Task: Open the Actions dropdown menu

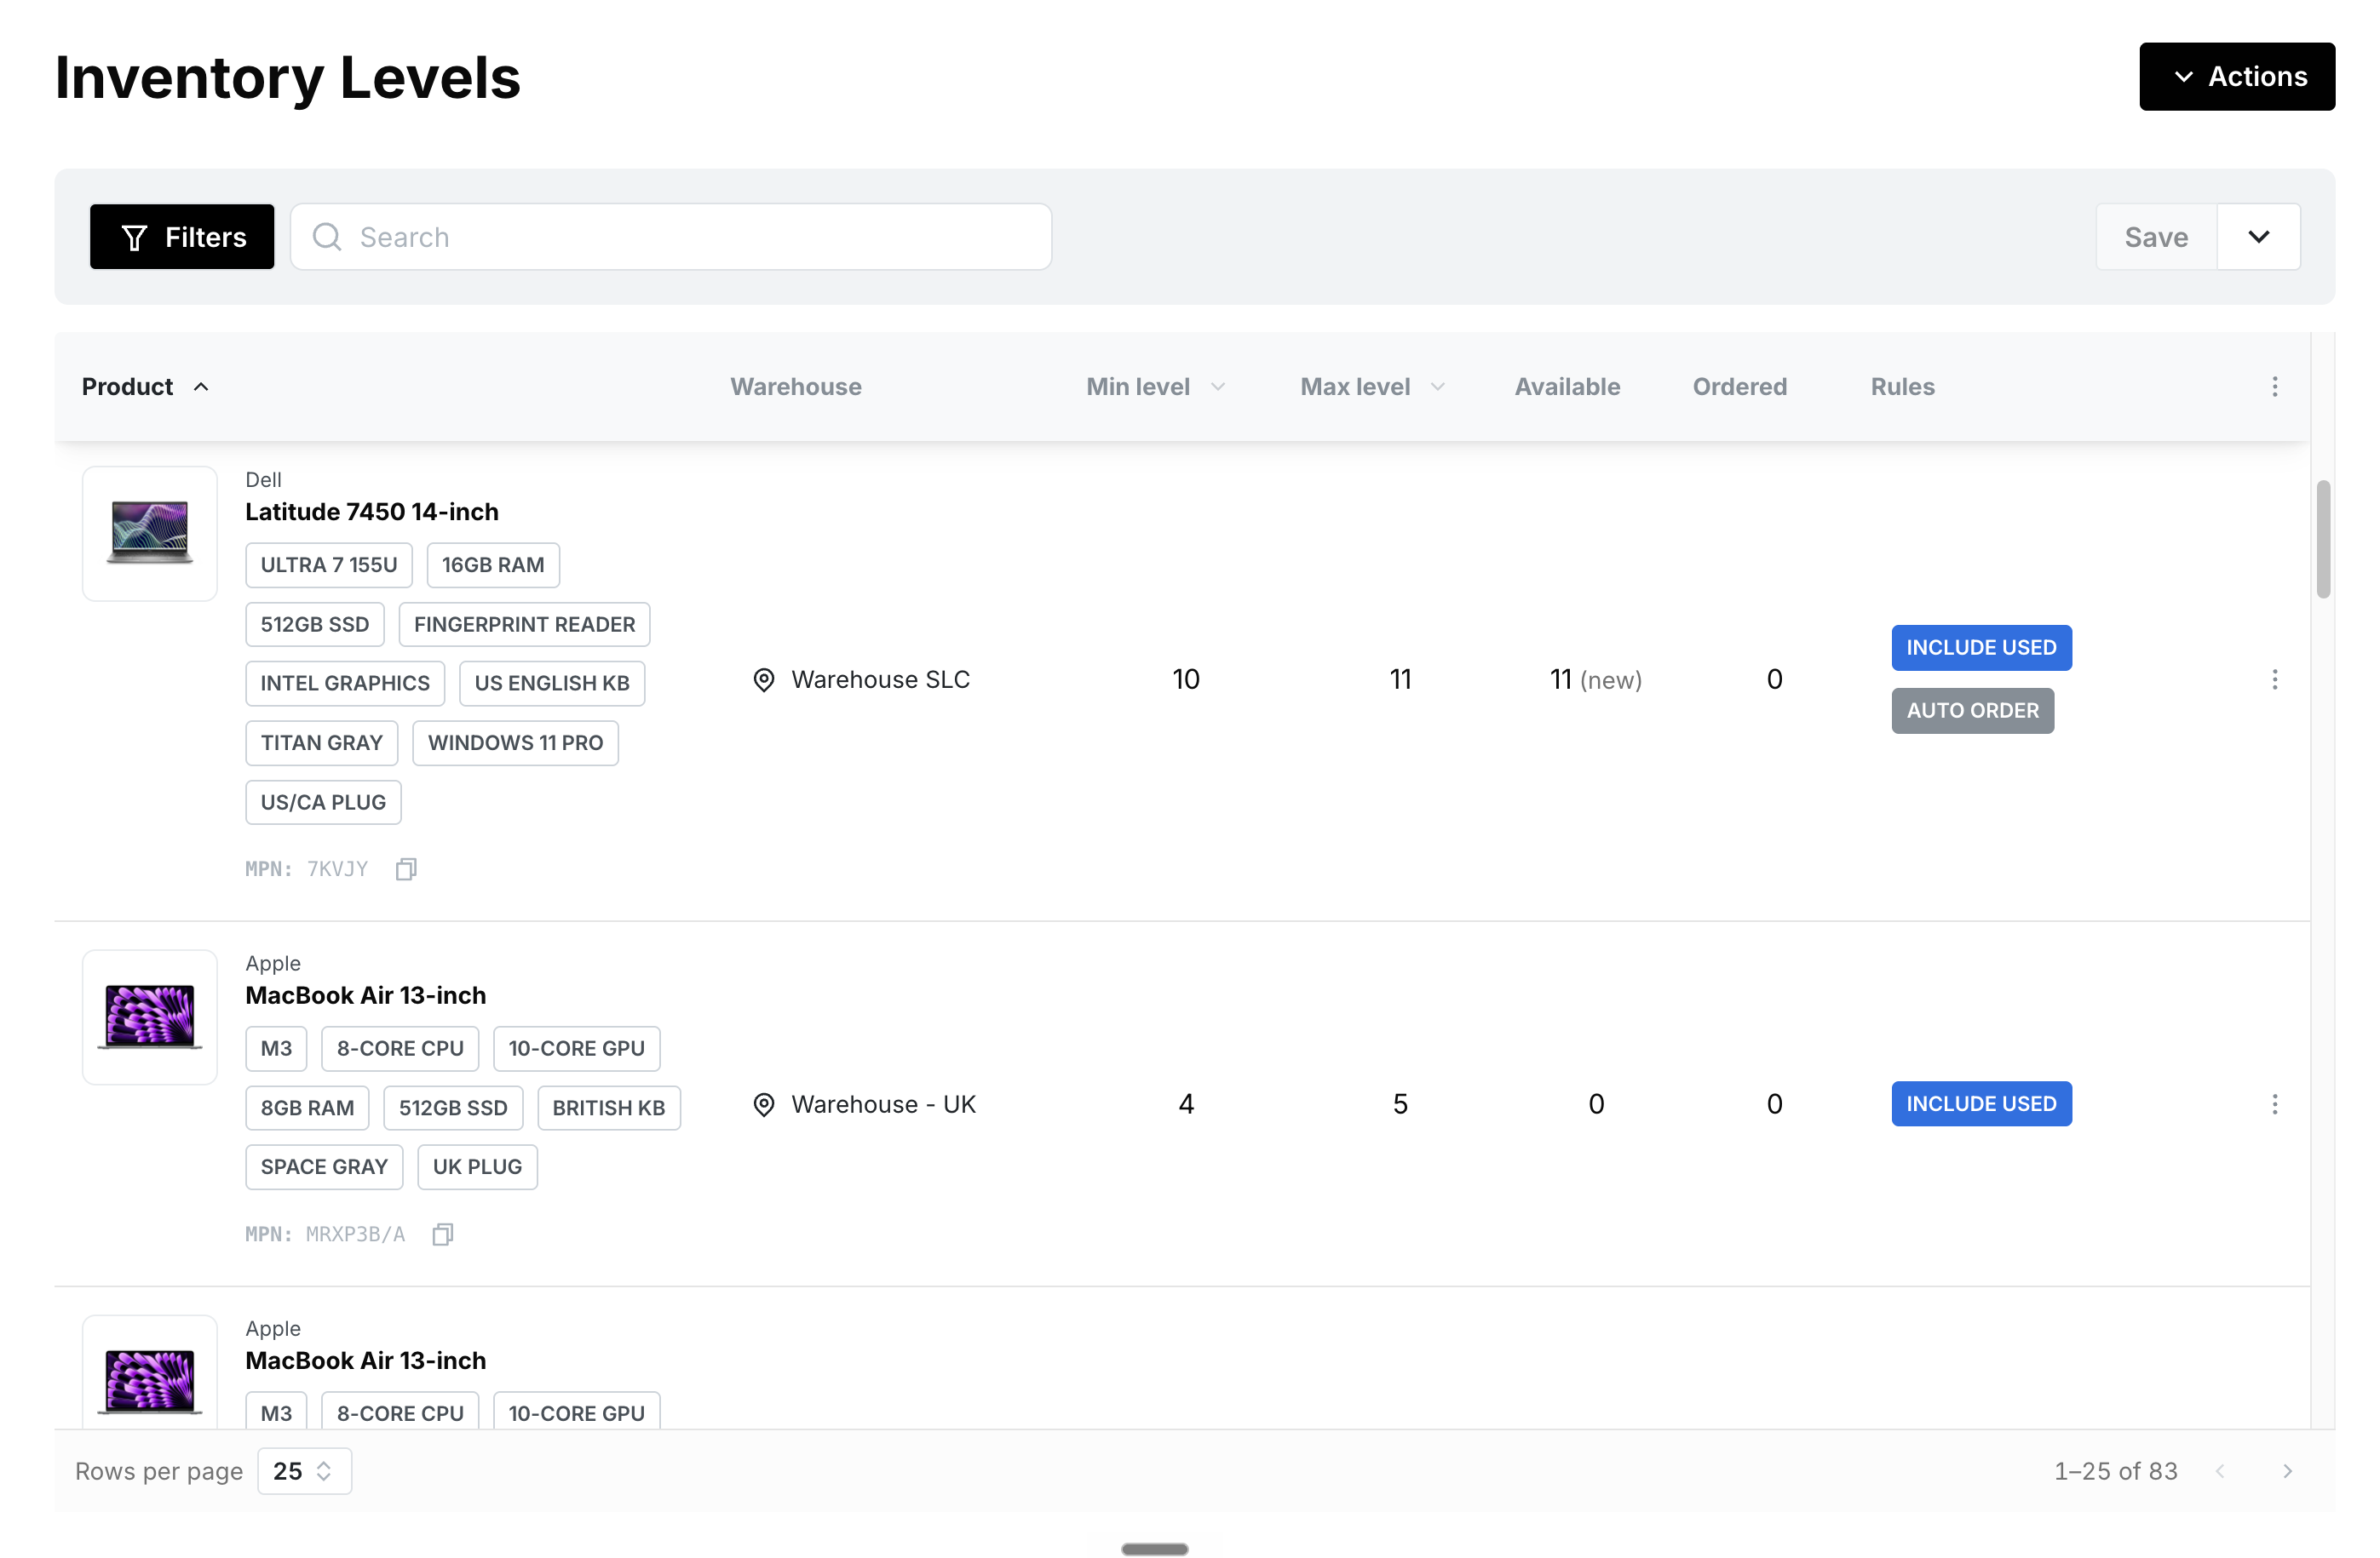Action: coord(2236,77)
